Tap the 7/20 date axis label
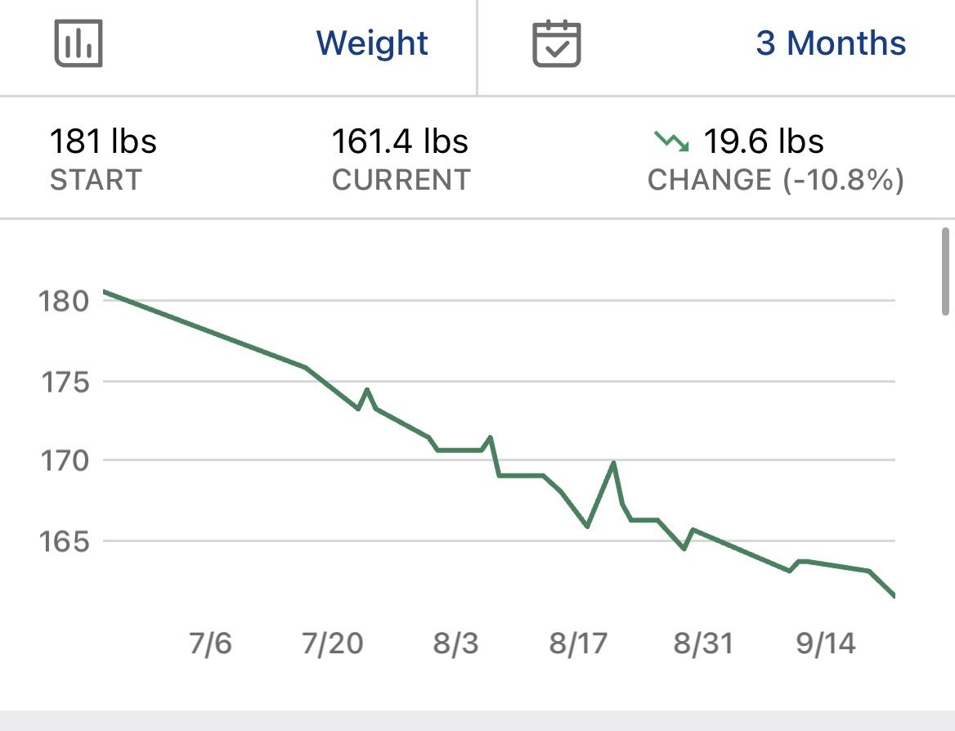Screen dimensions: 955x731 [333, 644]
